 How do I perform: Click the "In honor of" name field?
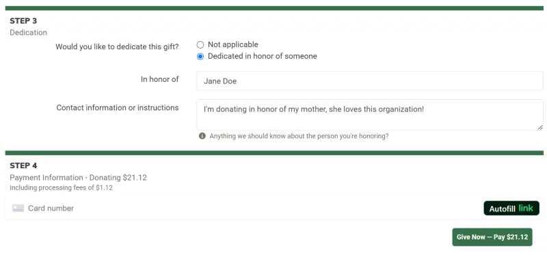370,81
